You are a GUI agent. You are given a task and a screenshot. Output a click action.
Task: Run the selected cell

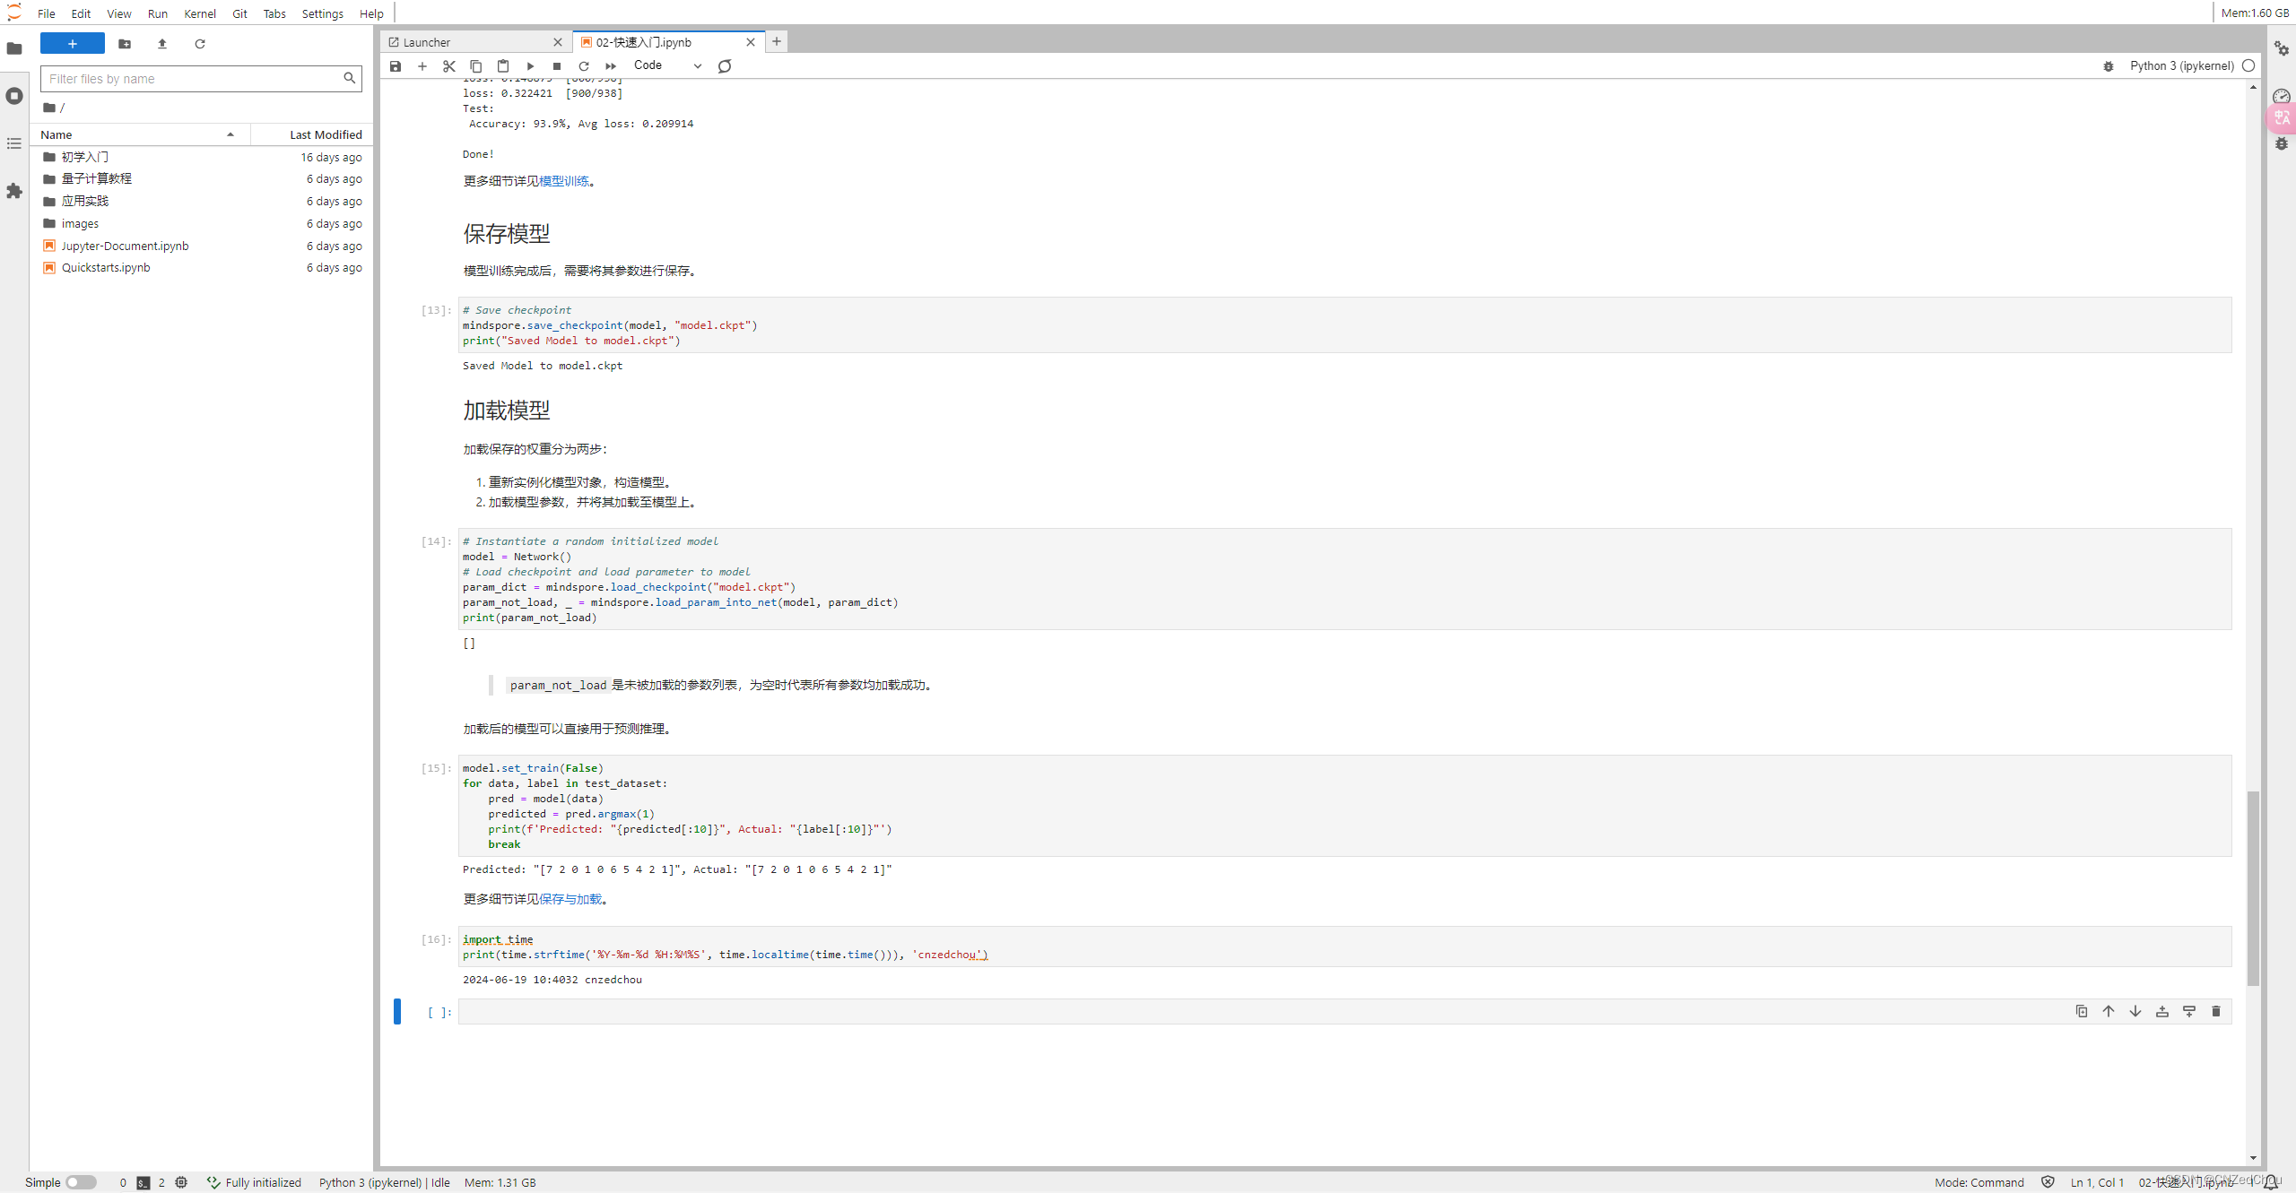click(x=530, y=66)
